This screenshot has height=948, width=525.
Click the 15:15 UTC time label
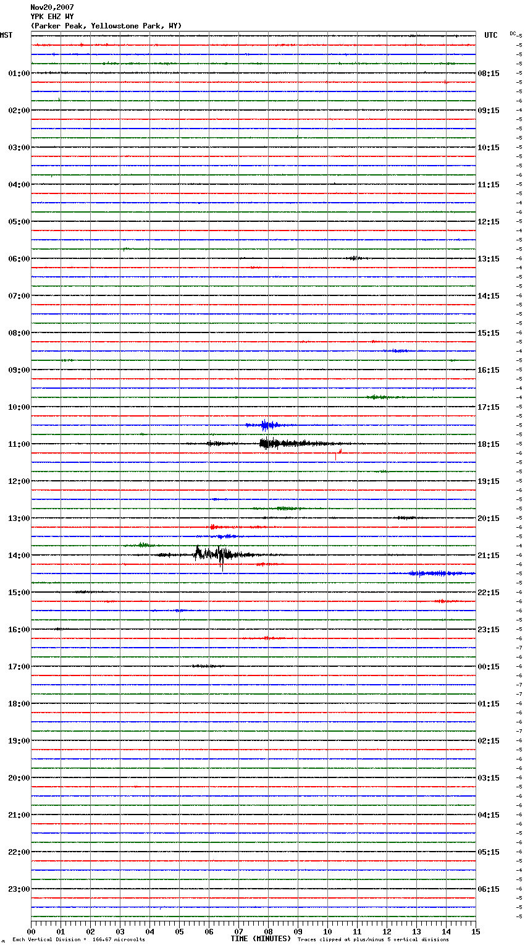(489, 333)
